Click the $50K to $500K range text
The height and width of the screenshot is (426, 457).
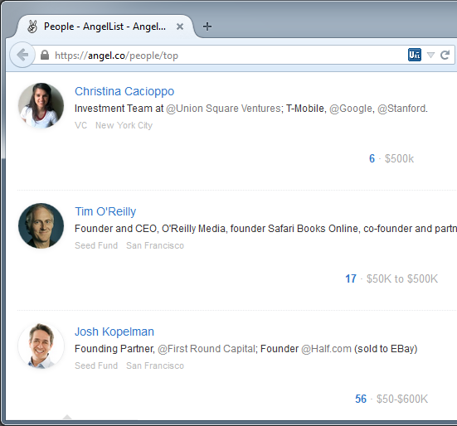click(x=402, y=278)
